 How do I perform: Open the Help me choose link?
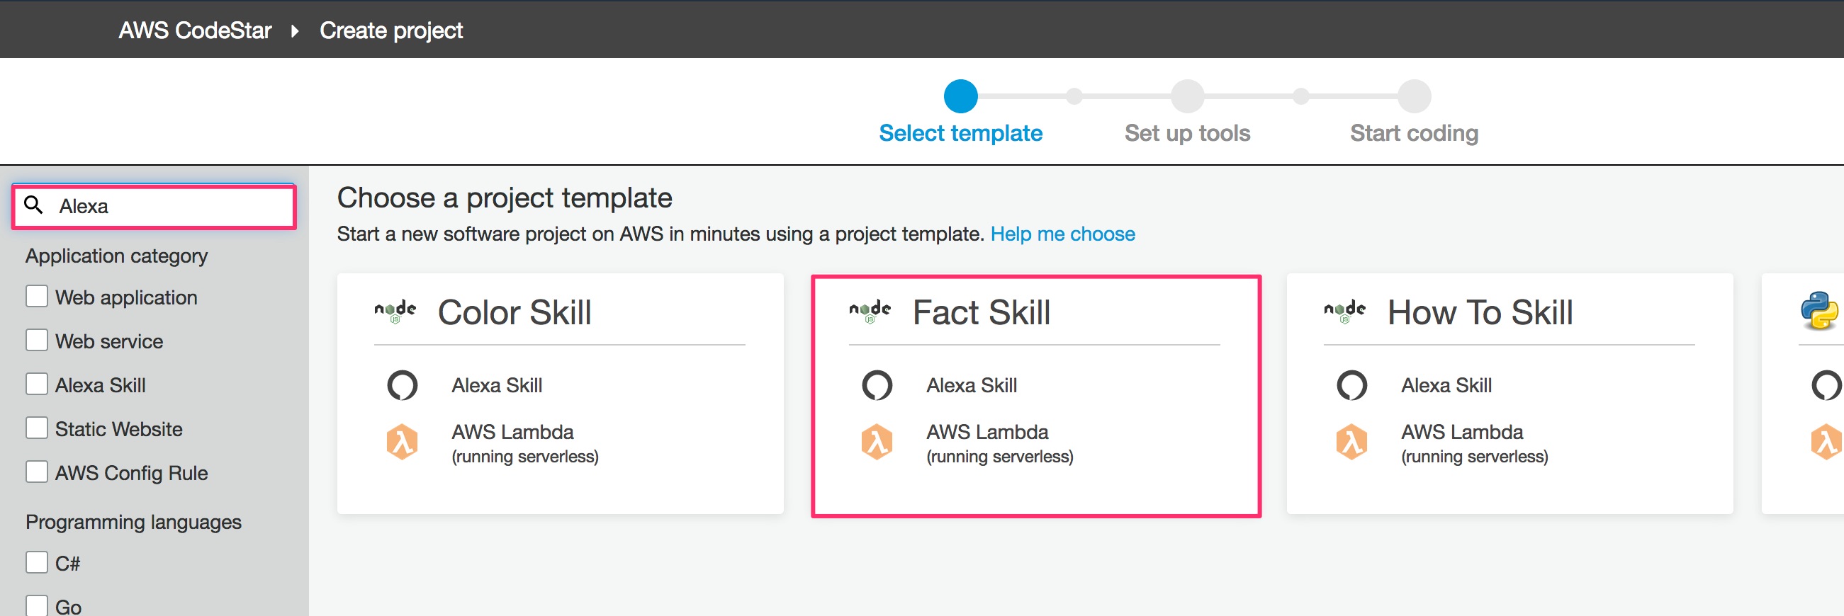pos(1062,234)
